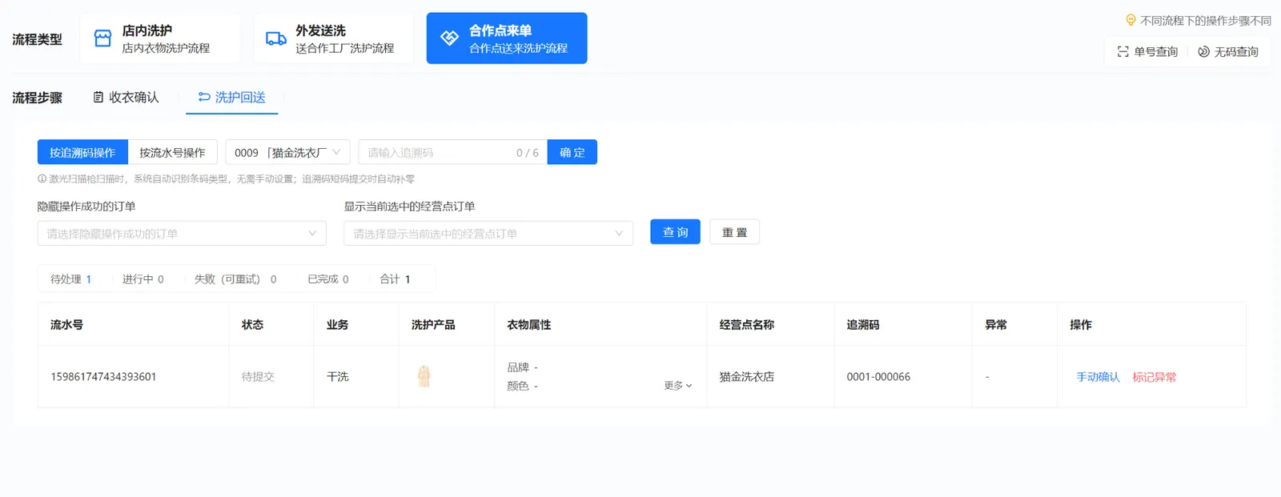
Task: Click the 外发送洗 truck icon
Action: click(276, 38)
